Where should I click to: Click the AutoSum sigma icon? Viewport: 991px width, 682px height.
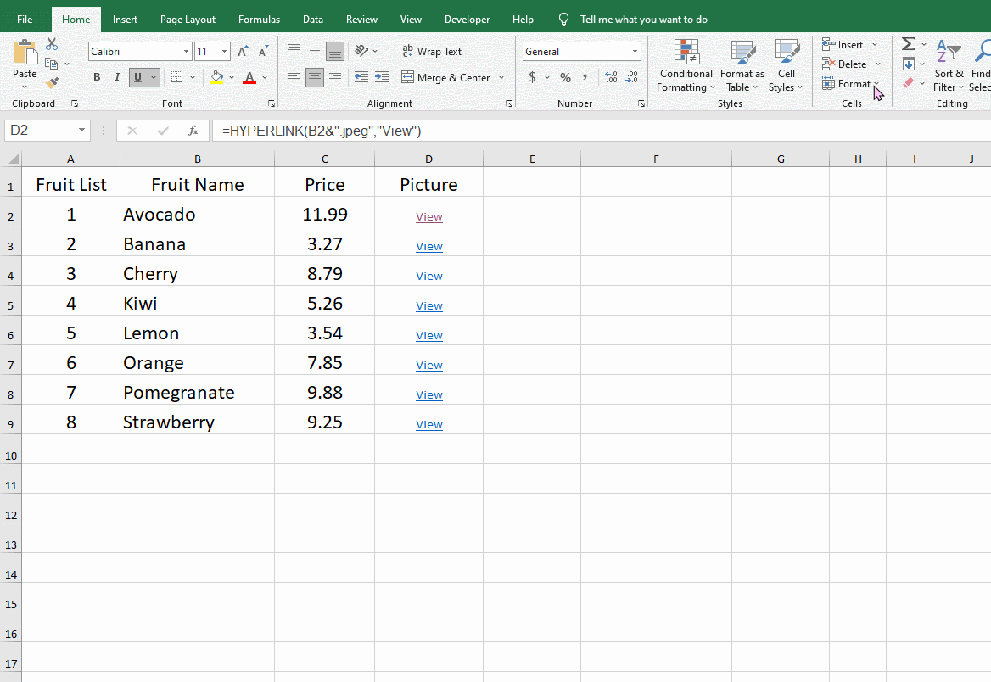click(908, 43)
